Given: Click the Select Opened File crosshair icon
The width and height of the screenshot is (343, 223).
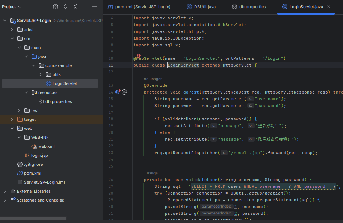Looking at the screenshot, I should tap(56, 7).
